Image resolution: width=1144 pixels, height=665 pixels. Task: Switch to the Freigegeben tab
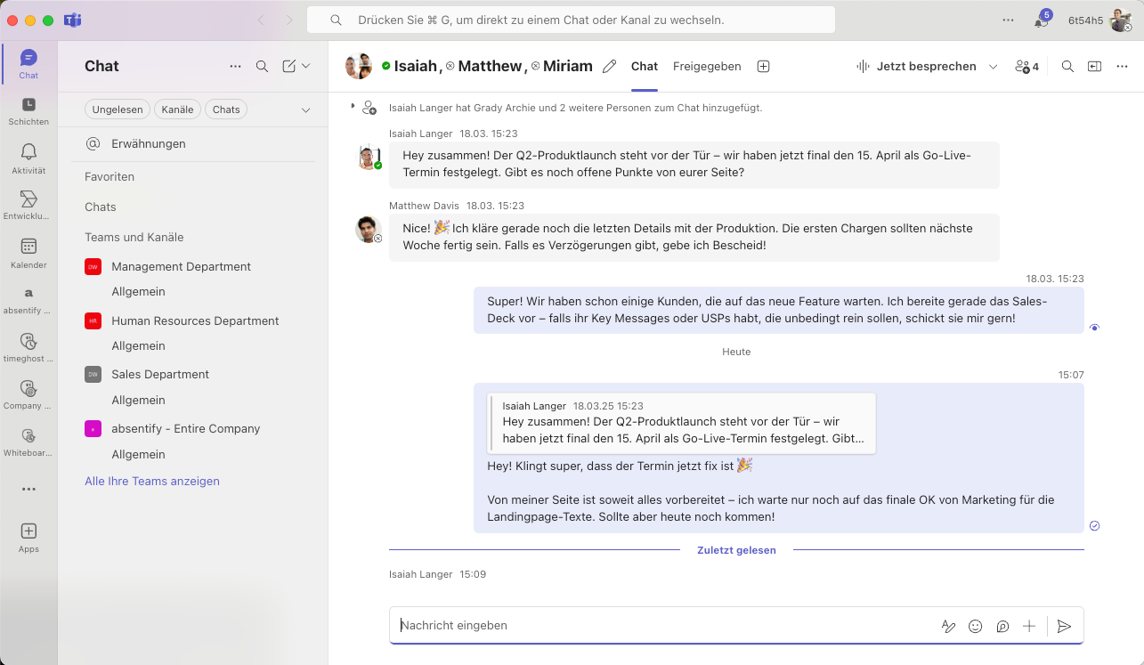coord(707,66)
